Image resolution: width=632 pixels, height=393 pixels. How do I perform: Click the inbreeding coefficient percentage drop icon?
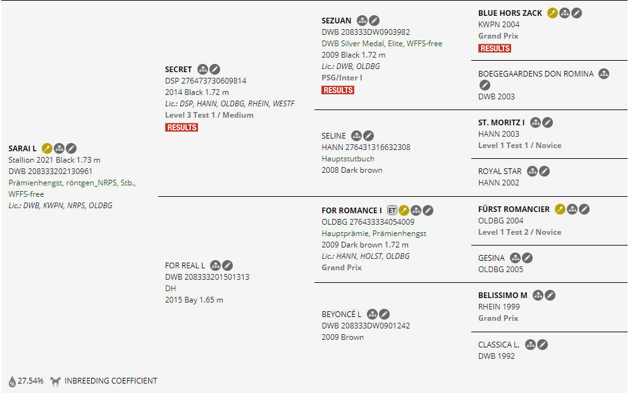[12, 382]
